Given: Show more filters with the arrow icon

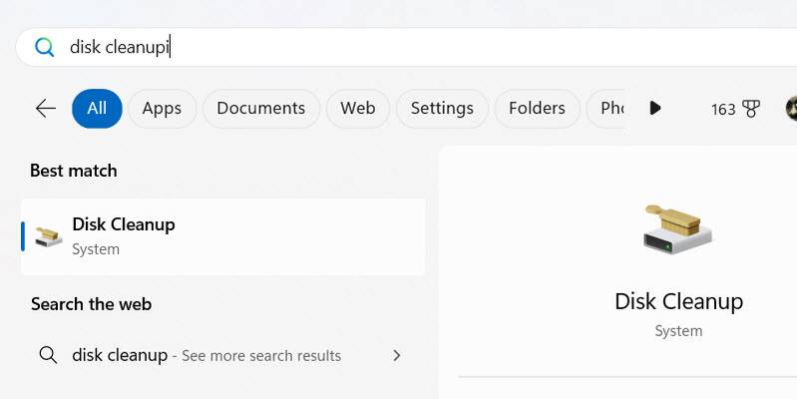Looking at the screenshot, I should coord(655,108).
